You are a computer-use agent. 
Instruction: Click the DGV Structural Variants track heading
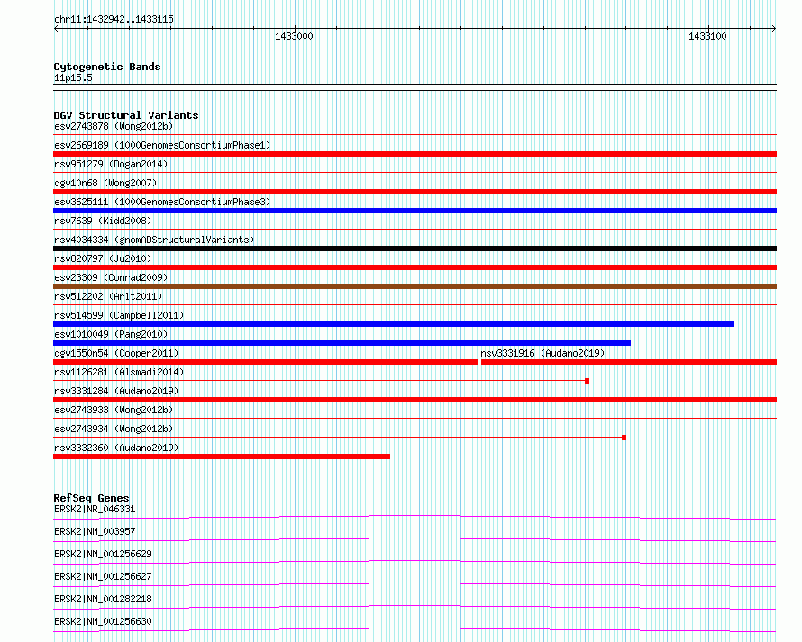pyautogui.click(x=126, y=115)
